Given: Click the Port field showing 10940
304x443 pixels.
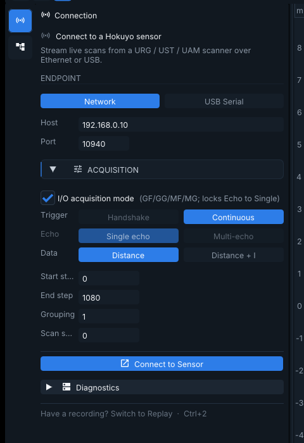Looking at the screenshot, I should pos(104,144).
